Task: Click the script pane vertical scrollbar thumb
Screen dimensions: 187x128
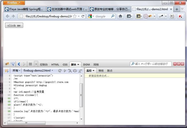Action: click(x=81, y=95)
